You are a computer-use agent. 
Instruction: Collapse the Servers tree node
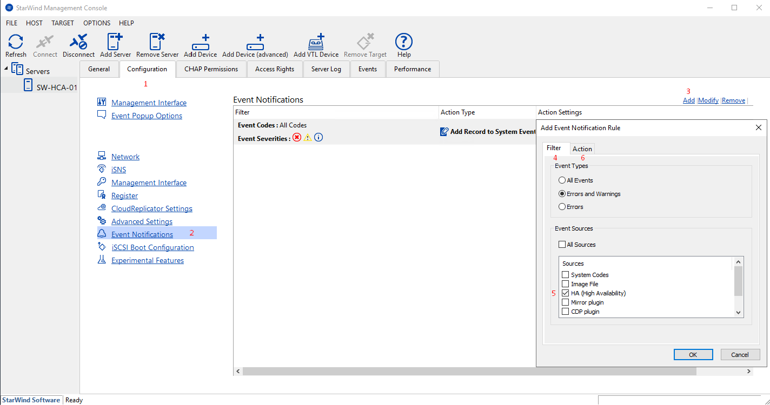(x=6, y=69)
